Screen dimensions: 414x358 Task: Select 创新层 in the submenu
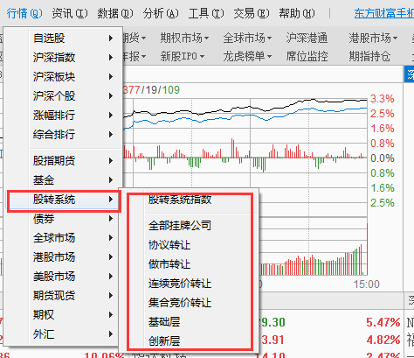pos(164,340)
